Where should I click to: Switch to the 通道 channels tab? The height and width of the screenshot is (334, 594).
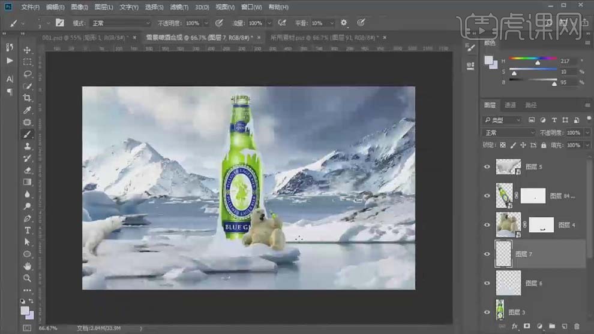tap(510, 105)
